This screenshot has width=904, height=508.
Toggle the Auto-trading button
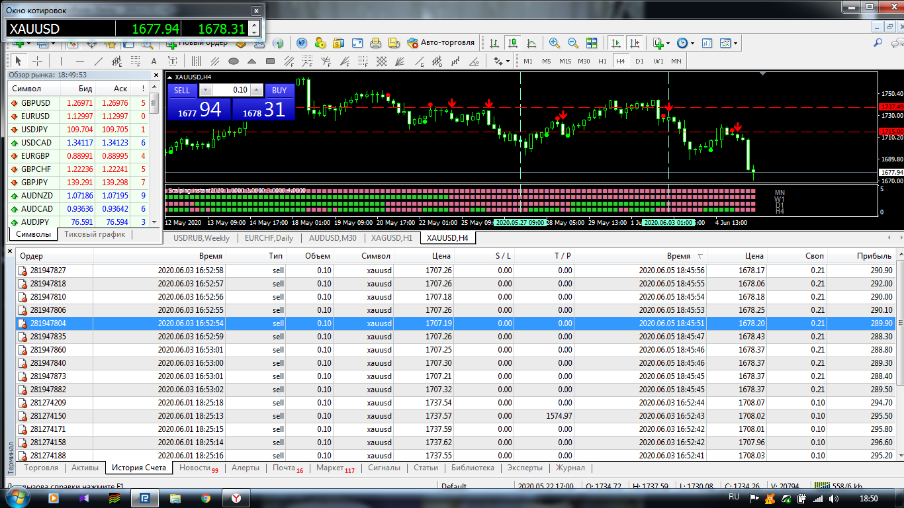coord(441,43)
